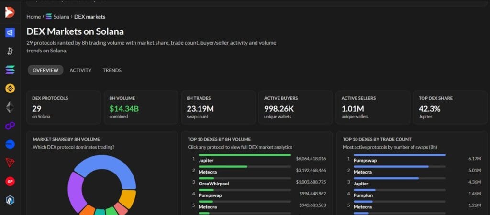Screen dimensions: 490x215
Task: Select the OVERVIEW tab
Action: [45, 70]
